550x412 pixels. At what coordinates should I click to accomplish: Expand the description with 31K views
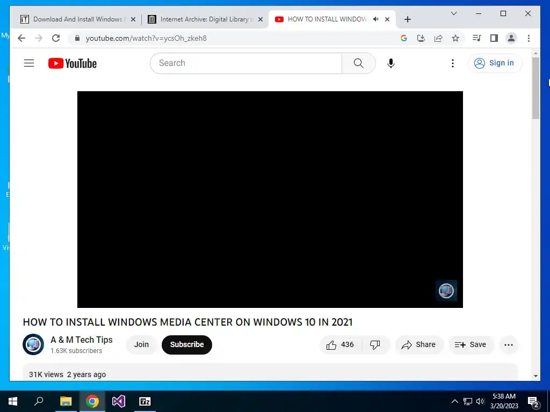pyautogui.click(x=270, y=372)
